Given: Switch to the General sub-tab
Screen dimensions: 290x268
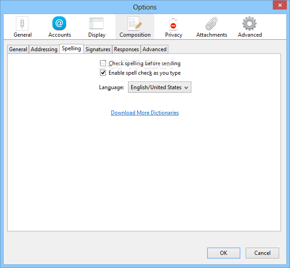Looking at the screenshot, I should click(x=18, y=49).
